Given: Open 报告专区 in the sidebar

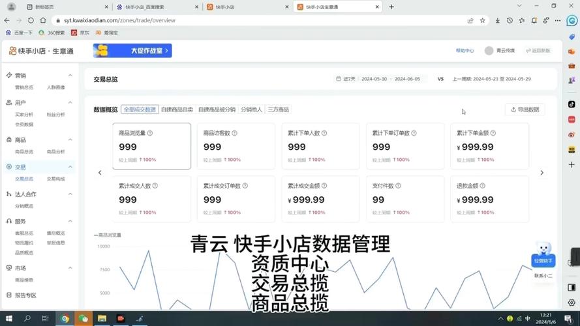Looking at the screenshot, I should pos(25,295).
